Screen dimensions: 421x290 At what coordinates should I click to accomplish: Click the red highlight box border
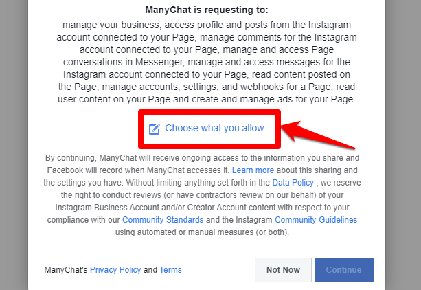140,129
